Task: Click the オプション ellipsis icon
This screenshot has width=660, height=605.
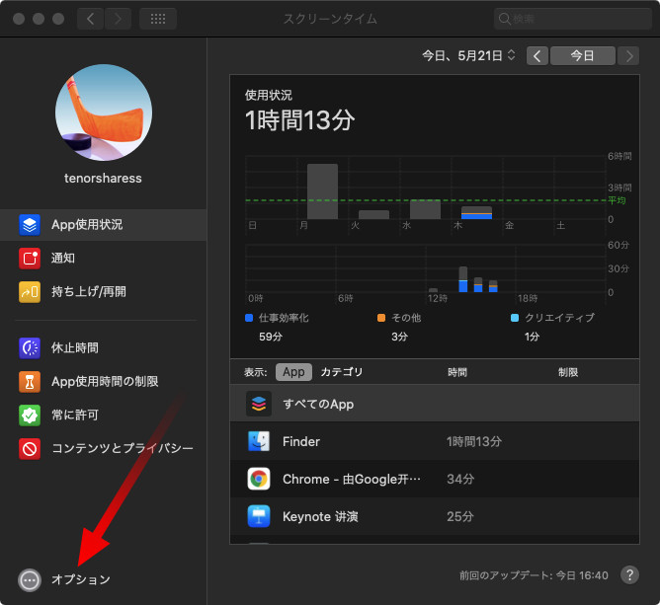Action: pos(30,580)
